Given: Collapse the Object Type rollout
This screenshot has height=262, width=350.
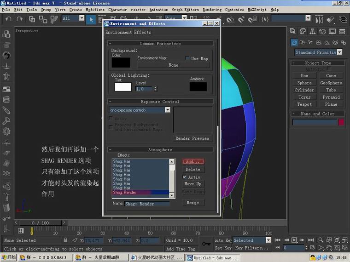Looking at the screenshot, I should point(318,63).
